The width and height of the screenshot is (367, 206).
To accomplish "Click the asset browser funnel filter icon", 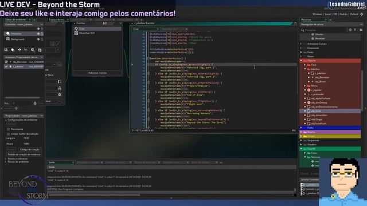I will pos(355,30).
